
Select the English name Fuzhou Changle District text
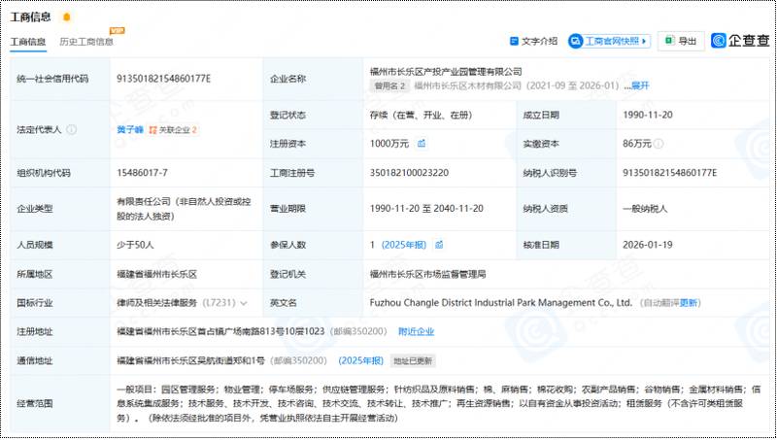pos(501,303)
